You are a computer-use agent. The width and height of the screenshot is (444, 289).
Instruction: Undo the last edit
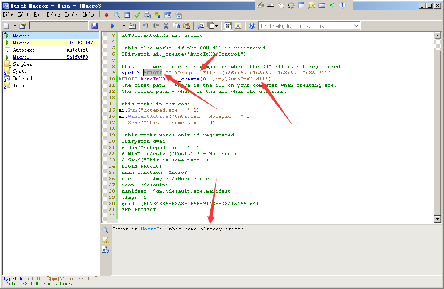pyautogui.click(x=145, y=26)
